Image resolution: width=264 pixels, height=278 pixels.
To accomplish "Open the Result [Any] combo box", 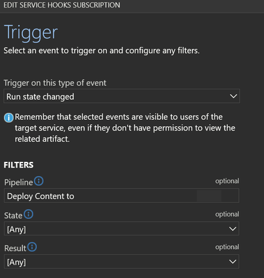I will (x=121, y=262).
